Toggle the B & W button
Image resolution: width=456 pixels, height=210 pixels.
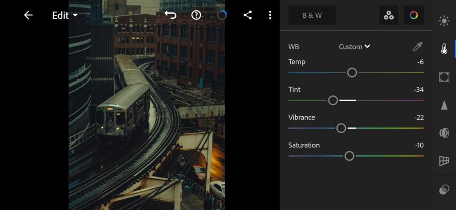pos(312,15)
